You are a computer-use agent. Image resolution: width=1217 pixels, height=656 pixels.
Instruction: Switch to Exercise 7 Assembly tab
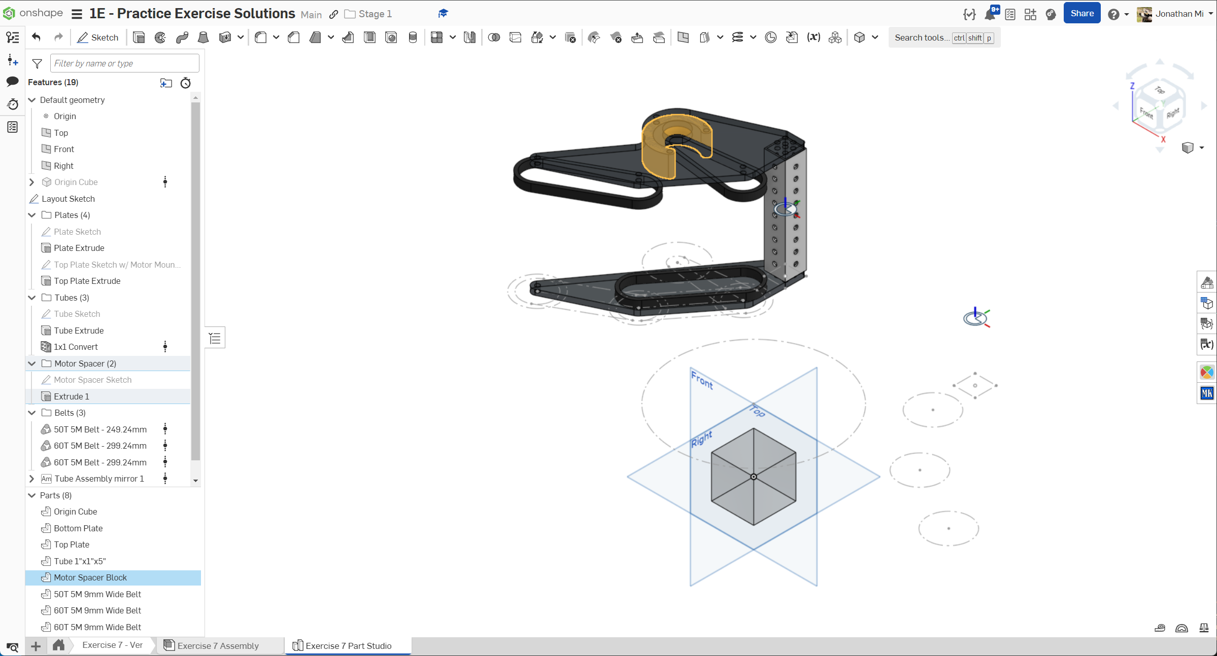[x=218, y=645]
